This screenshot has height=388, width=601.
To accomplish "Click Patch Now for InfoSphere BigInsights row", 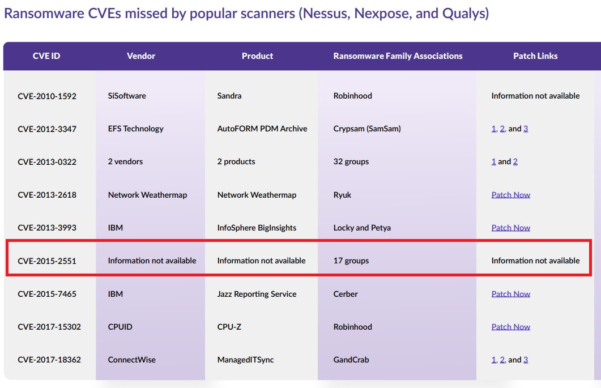I will click(510, 228).
